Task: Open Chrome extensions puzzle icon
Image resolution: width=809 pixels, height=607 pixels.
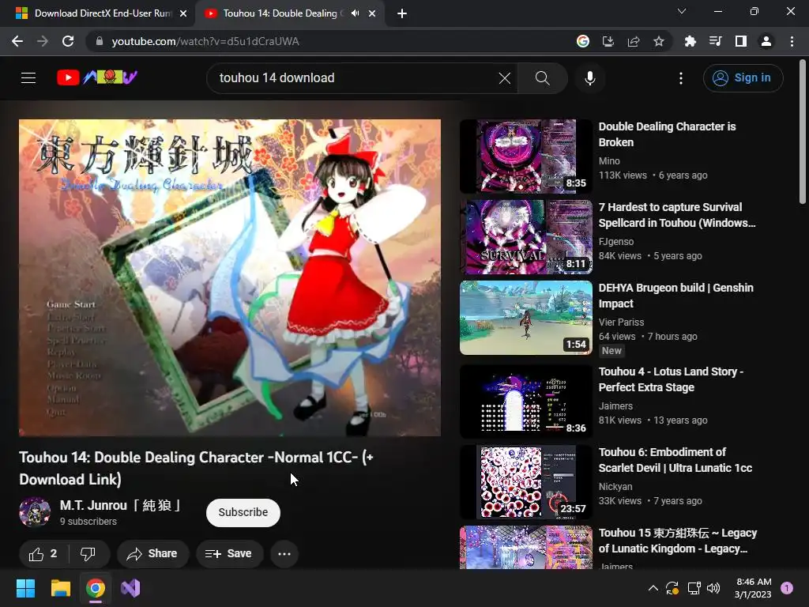Action: point(690,41)
